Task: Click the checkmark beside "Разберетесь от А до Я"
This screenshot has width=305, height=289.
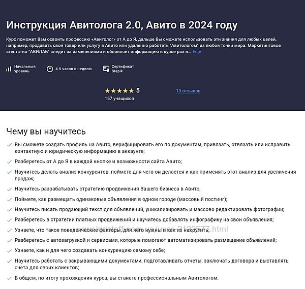Action: point(9,162)
